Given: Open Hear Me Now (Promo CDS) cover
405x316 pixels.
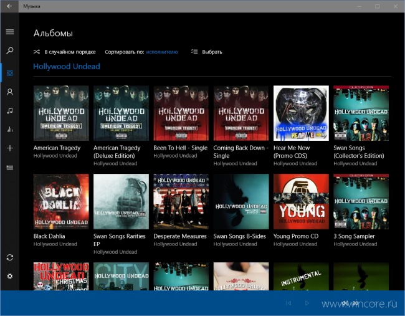Looking at the screenshot, I should pos(301,113).
